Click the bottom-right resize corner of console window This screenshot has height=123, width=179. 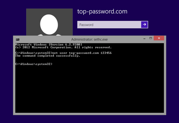[x=165, y=114]
